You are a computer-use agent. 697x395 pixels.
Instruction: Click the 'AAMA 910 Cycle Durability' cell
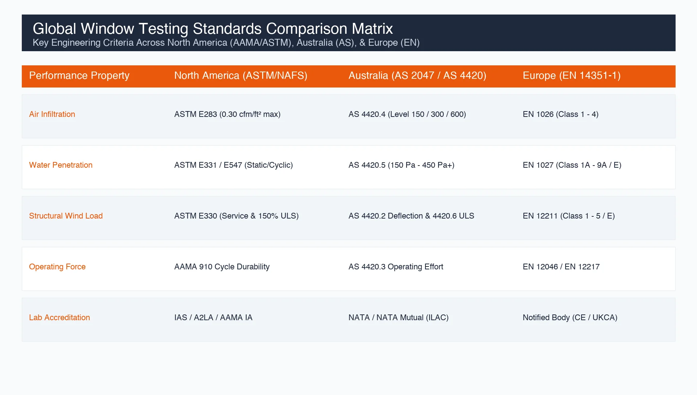tap(222, 267)
